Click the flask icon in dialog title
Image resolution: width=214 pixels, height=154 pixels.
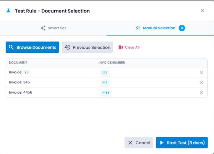coord(9,11)
